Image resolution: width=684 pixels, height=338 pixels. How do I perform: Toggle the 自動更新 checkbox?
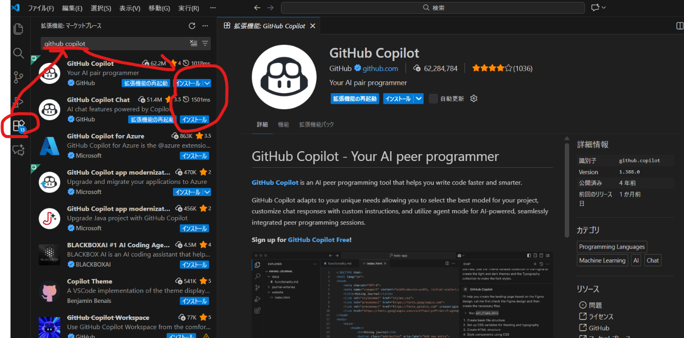point(433,99)
